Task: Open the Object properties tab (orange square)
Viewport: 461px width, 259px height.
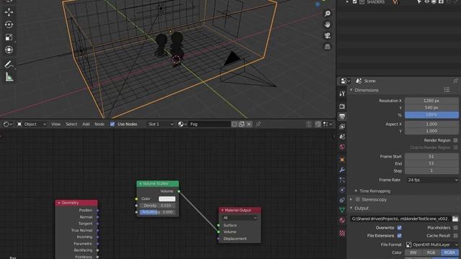Action: pos(342,160)
